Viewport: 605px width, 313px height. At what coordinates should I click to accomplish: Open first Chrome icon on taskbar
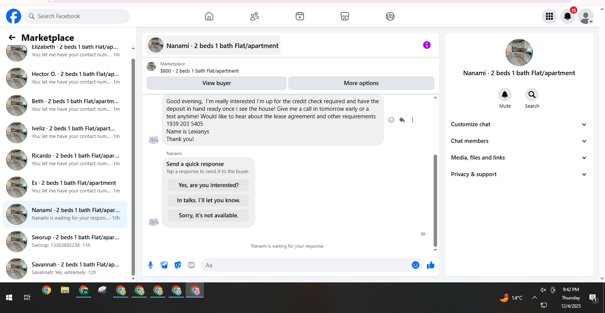click(47, 290)
